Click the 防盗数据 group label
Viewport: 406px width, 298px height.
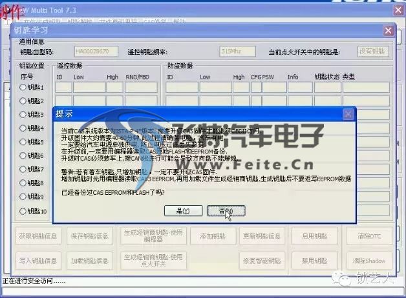pos(180,66)
